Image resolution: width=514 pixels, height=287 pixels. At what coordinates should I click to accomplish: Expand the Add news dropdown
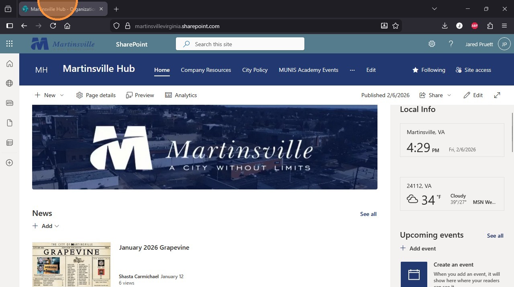46,226
